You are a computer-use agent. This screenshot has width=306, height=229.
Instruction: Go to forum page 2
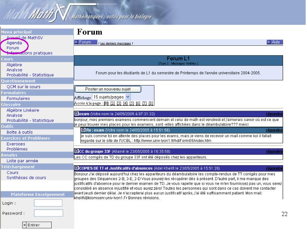(112, 103)
